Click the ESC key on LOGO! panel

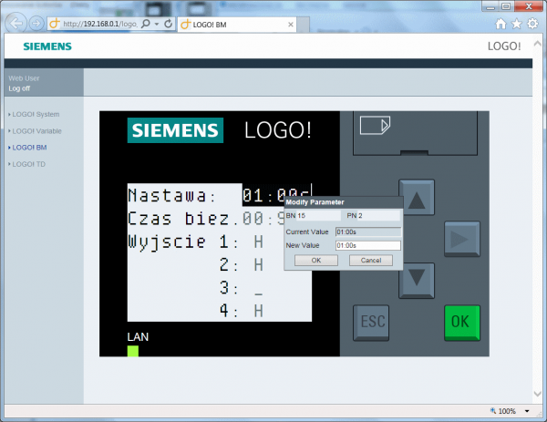coord(371,323)
